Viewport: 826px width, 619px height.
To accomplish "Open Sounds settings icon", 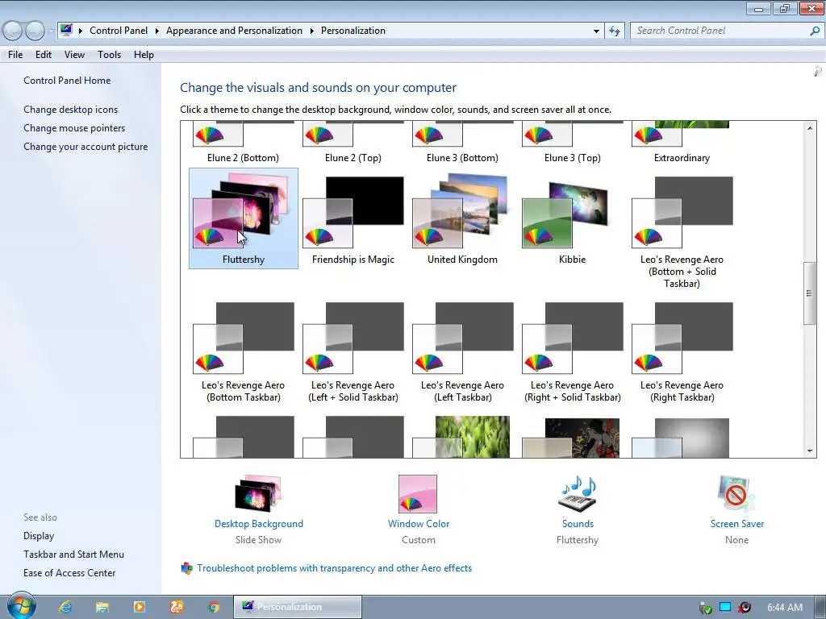I will click(x=578, y=494).
